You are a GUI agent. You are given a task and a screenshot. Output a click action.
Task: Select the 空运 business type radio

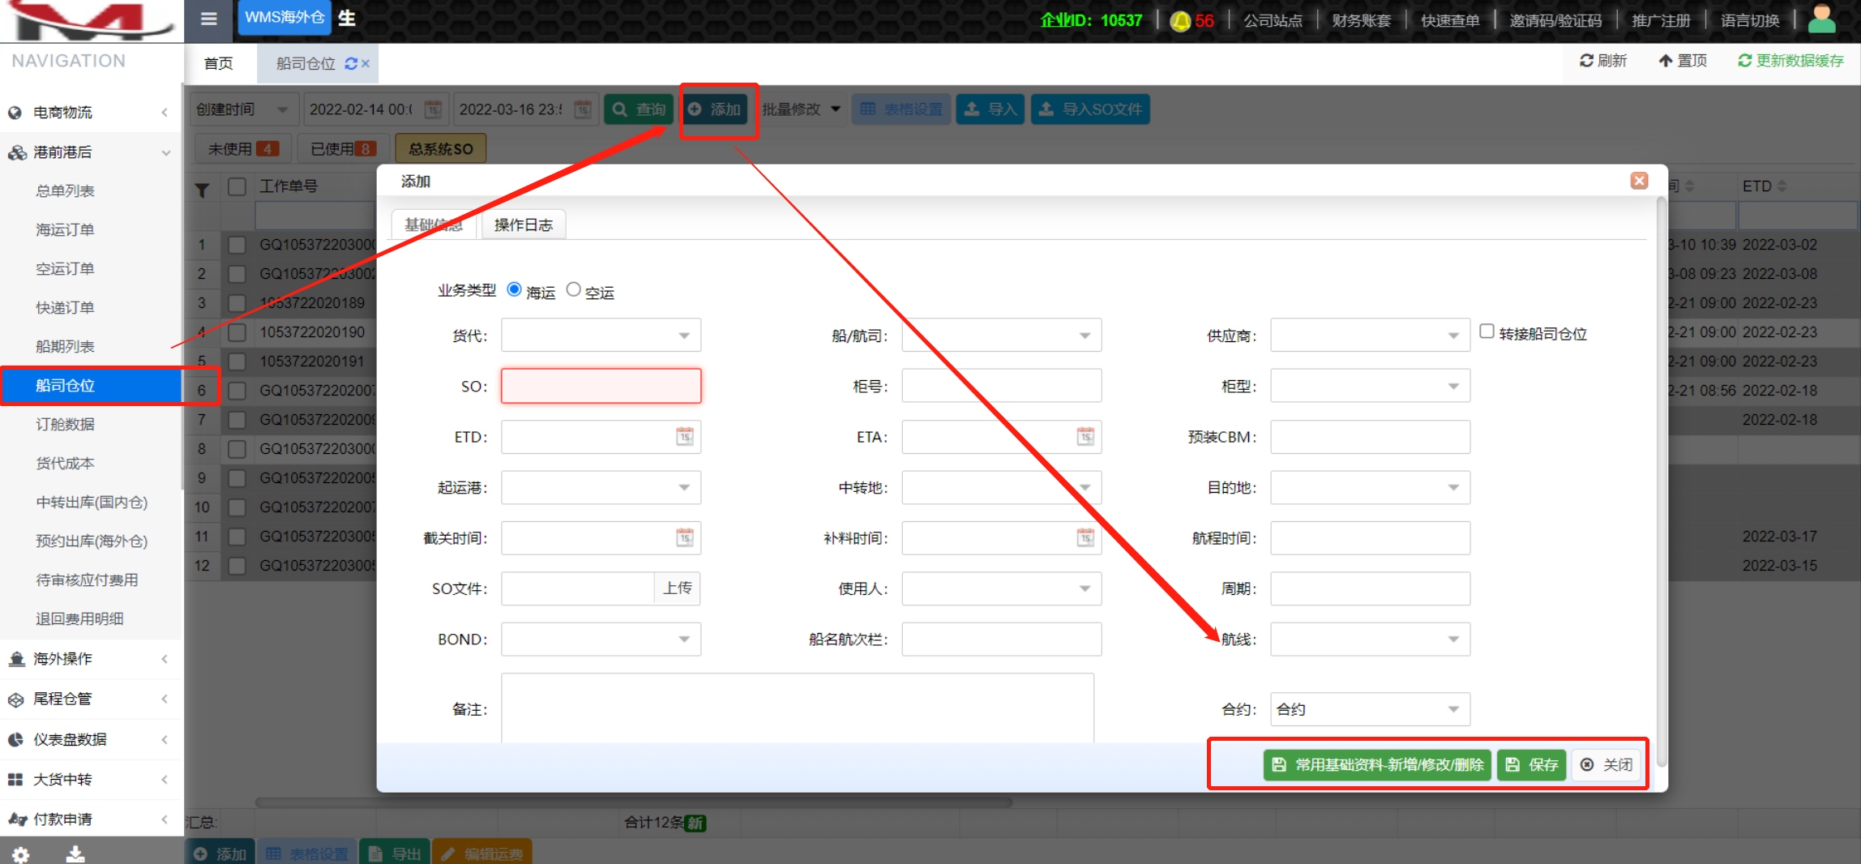click(574, 289)
